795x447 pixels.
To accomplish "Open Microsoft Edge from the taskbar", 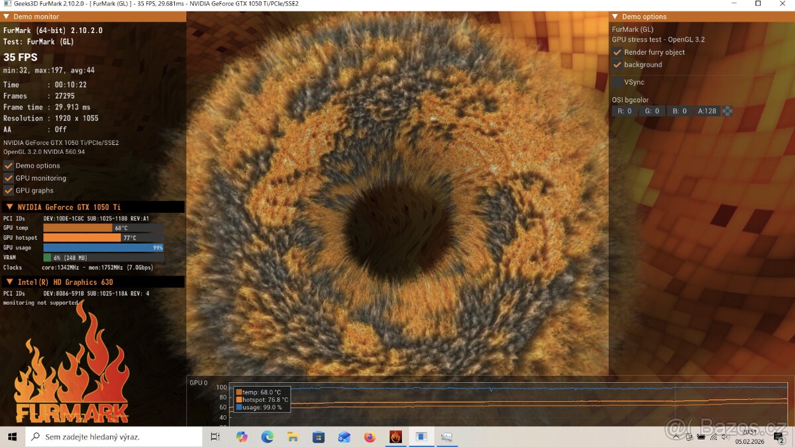I will click(x=267, y=437).
